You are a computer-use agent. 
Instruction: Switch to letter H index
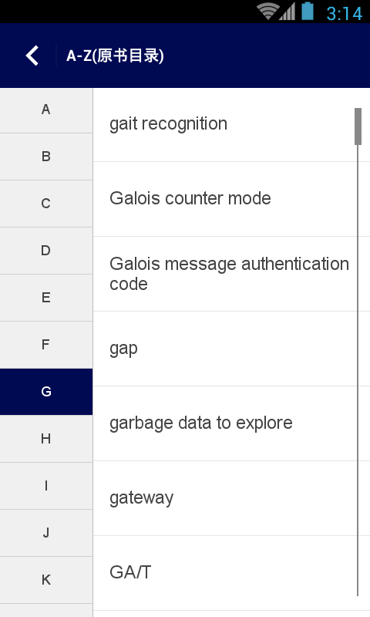tap(46, 439)
